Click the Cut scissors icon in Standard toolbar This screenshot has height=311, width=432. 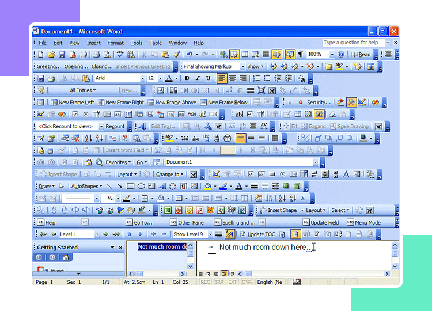coord(144,55)
